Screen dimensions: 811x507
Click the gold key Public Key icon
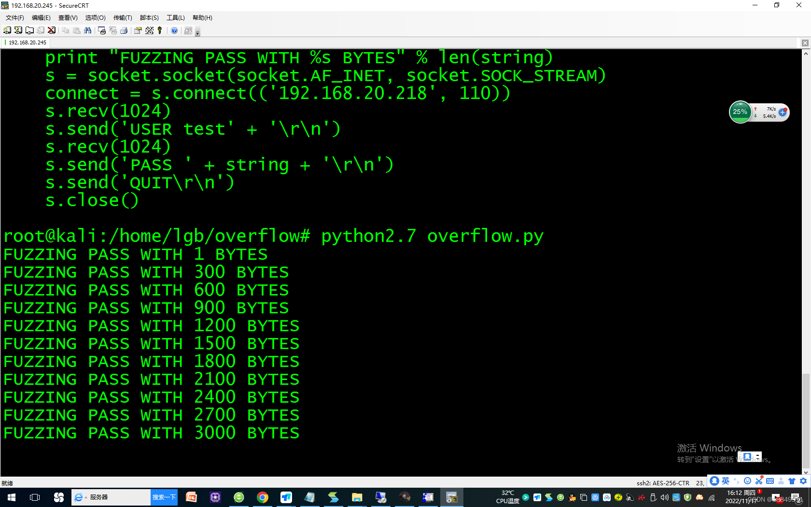click(x=160, y=30)
